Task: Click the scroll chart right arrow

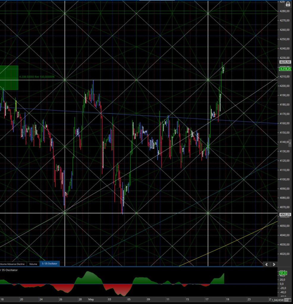Action: tap(274, 264)
